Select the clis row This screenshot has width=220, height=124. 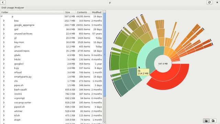[51, 81]
